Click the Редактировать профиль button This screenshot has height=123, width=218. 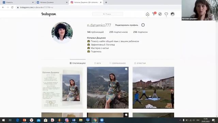click(127, 25)
